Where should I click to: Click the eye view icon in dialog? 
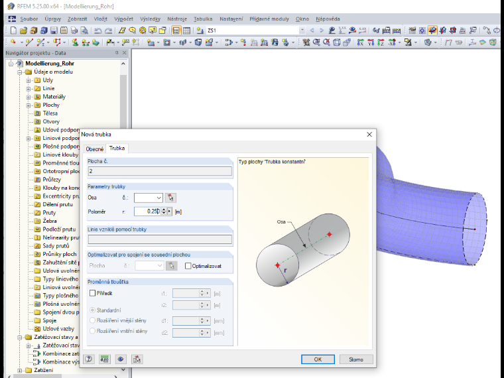[x=121, y=359]
